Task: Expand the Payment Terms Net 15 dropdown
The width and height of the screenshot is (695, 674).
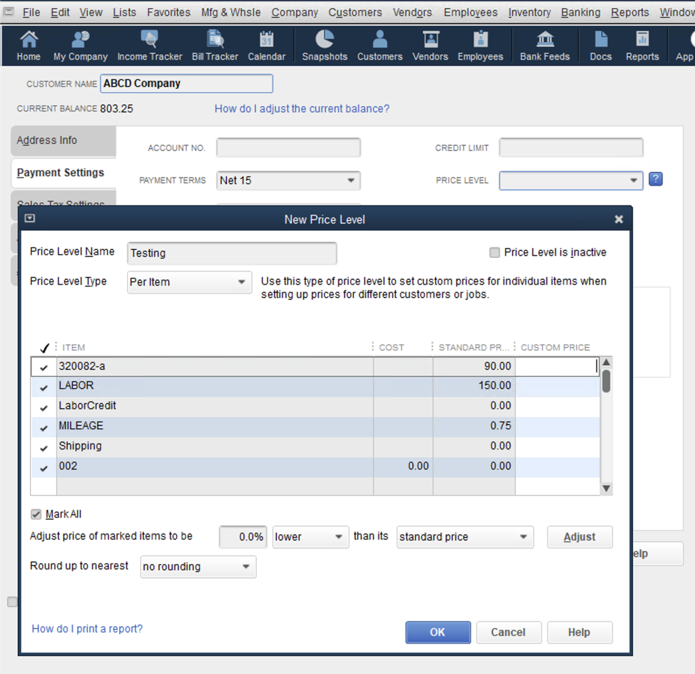Action: coord(350,181)
